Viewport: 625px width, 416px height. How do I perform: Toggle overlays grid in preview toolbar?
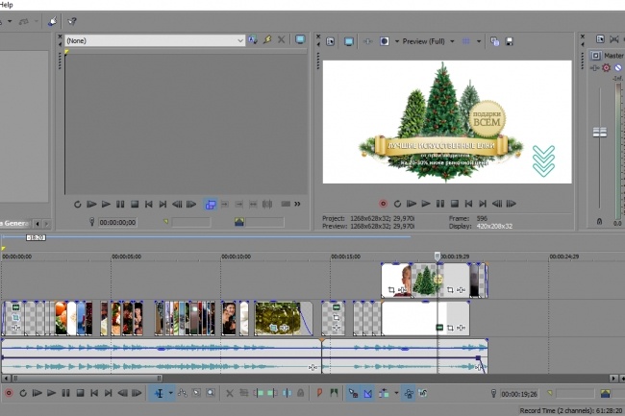click(466, 41)
